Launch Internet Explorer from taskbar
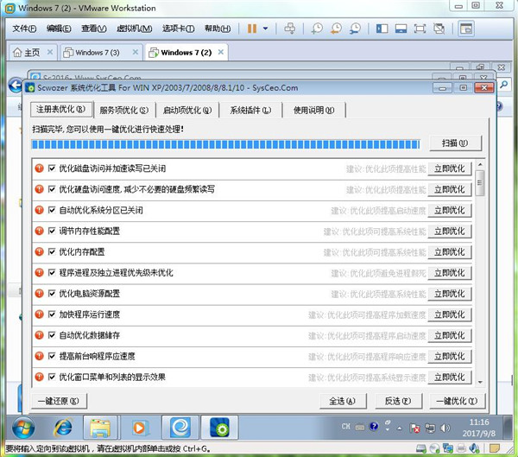The height and width of the screenshot is (457, 518). pos(63,428)
